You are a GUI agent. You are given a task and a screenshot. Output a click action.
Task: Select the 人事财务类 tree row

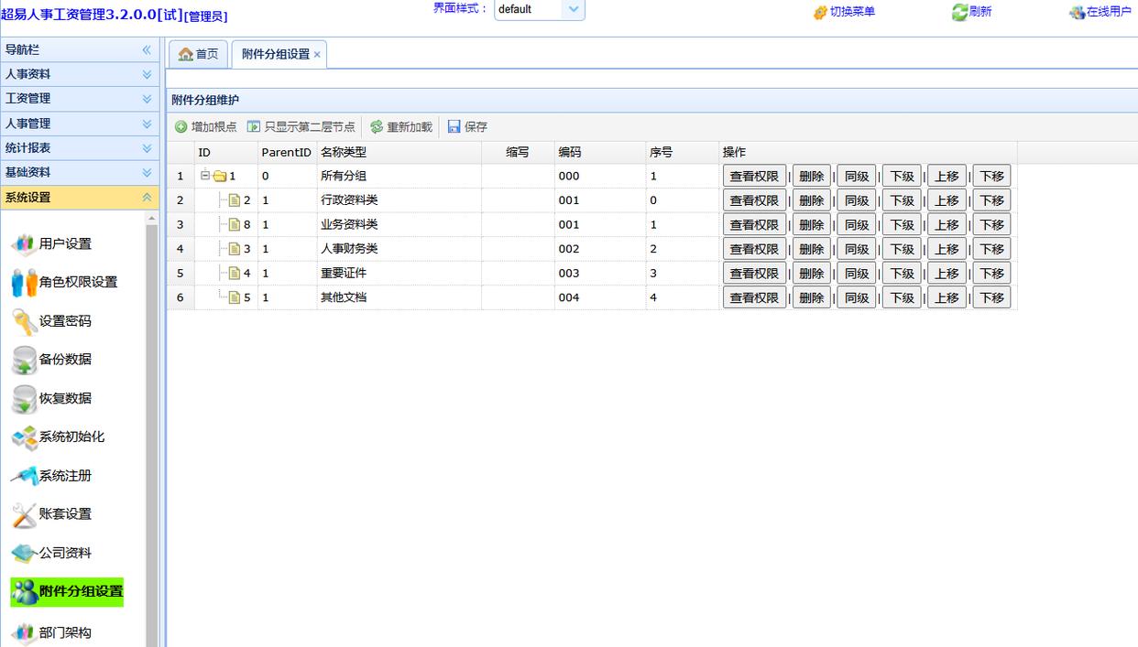[349, 249]
